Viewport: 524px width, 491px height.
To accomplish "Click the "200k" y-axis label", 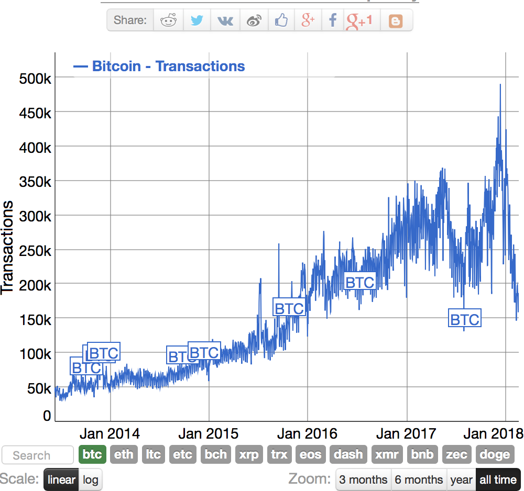I will click(35, 286).
